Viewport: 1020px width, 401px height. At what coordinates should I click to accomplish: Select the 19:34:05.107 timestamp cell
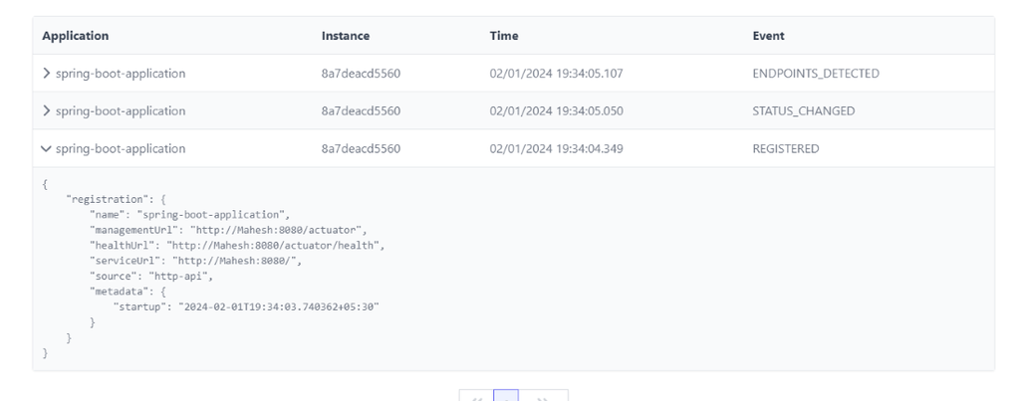[556, 74]
